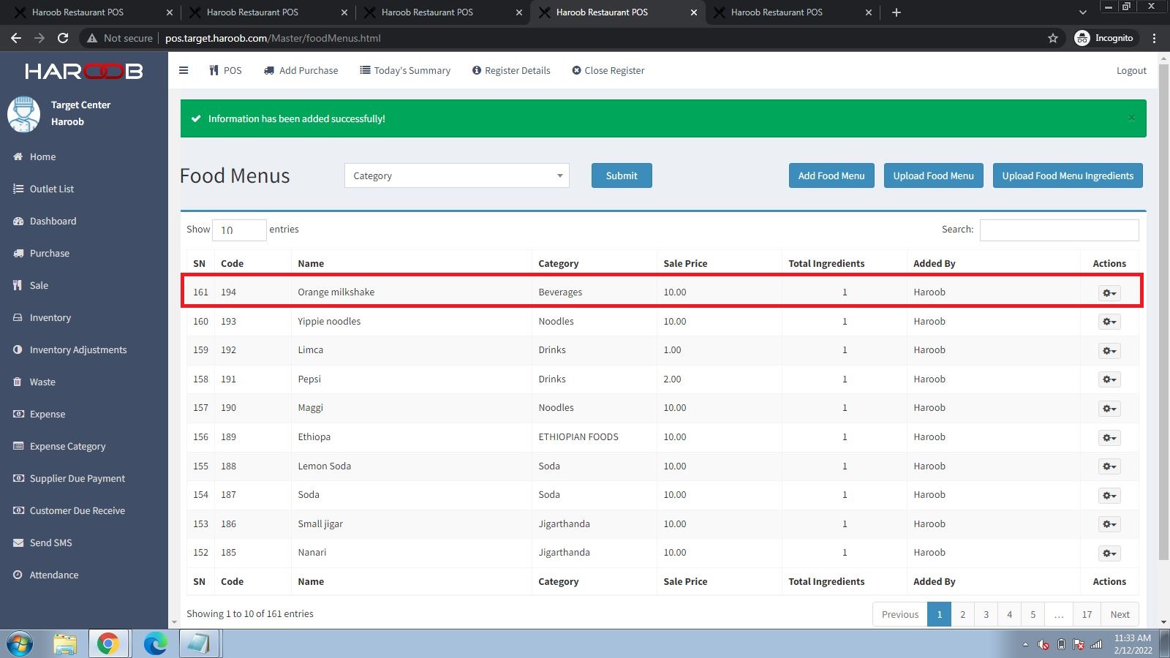
Task: Open Register Details in toolbar
Action: pyautogui.click(x=511, y=70)
